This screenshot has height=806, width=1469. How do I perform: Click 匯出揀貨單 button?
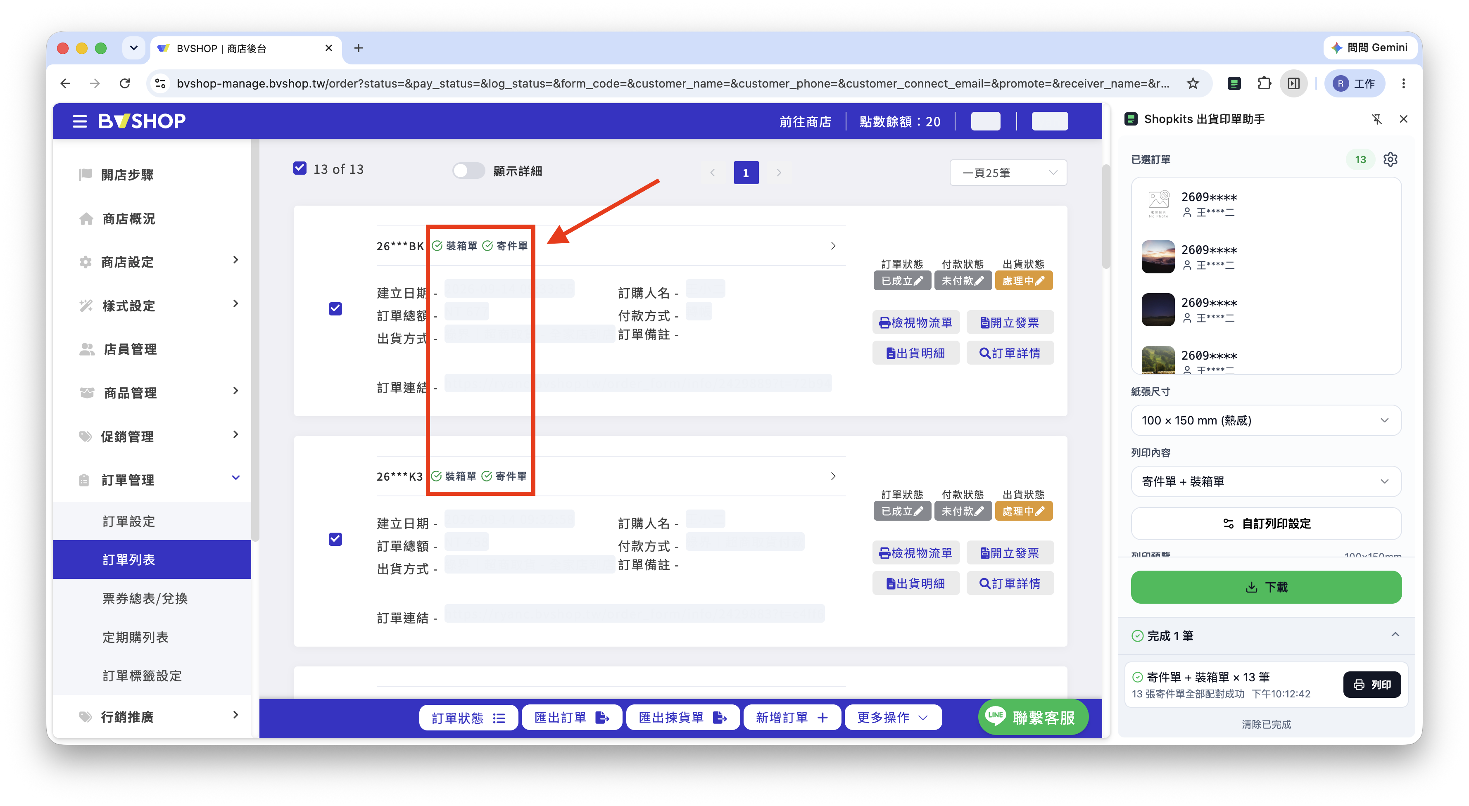click(x=682, y=717)
